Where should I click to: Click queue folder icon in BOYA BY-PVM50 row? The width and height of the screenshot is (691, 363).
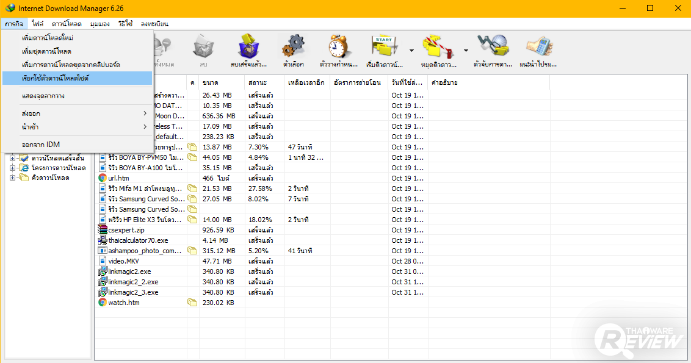coord(192,157)
